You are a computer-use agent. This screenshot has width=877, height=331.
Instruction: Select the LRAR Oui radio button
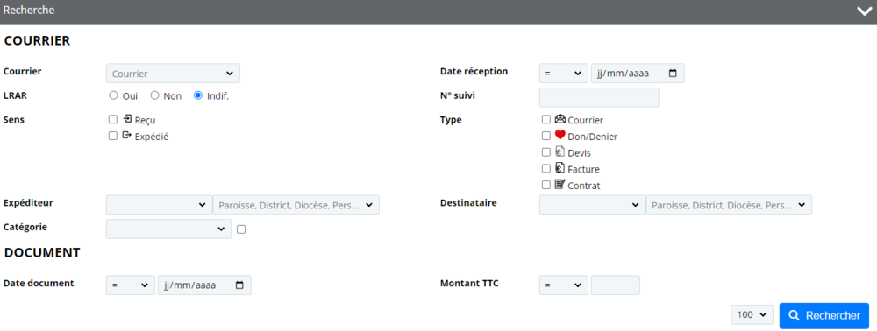(113, 95)
